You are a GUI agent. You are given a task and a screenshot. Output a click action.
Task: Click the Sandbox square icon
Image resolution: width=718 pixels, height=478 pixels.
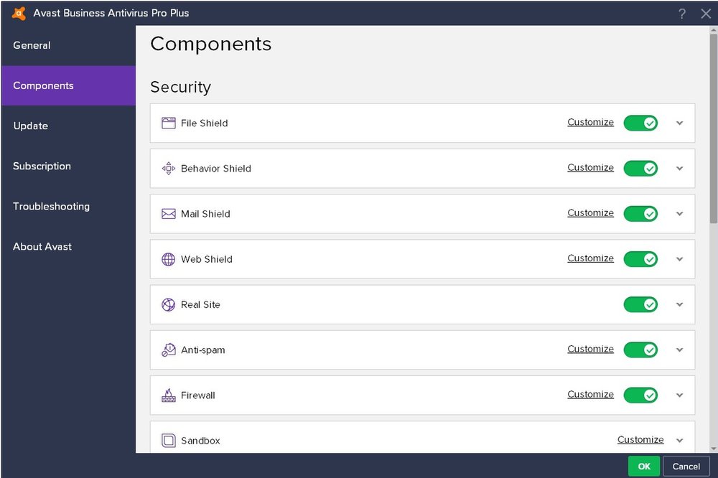click(168, 440)
